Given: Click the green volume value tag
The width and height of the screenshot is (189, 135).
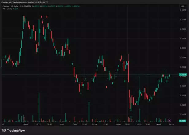Looking at the screenshot, I should (183, 121).
